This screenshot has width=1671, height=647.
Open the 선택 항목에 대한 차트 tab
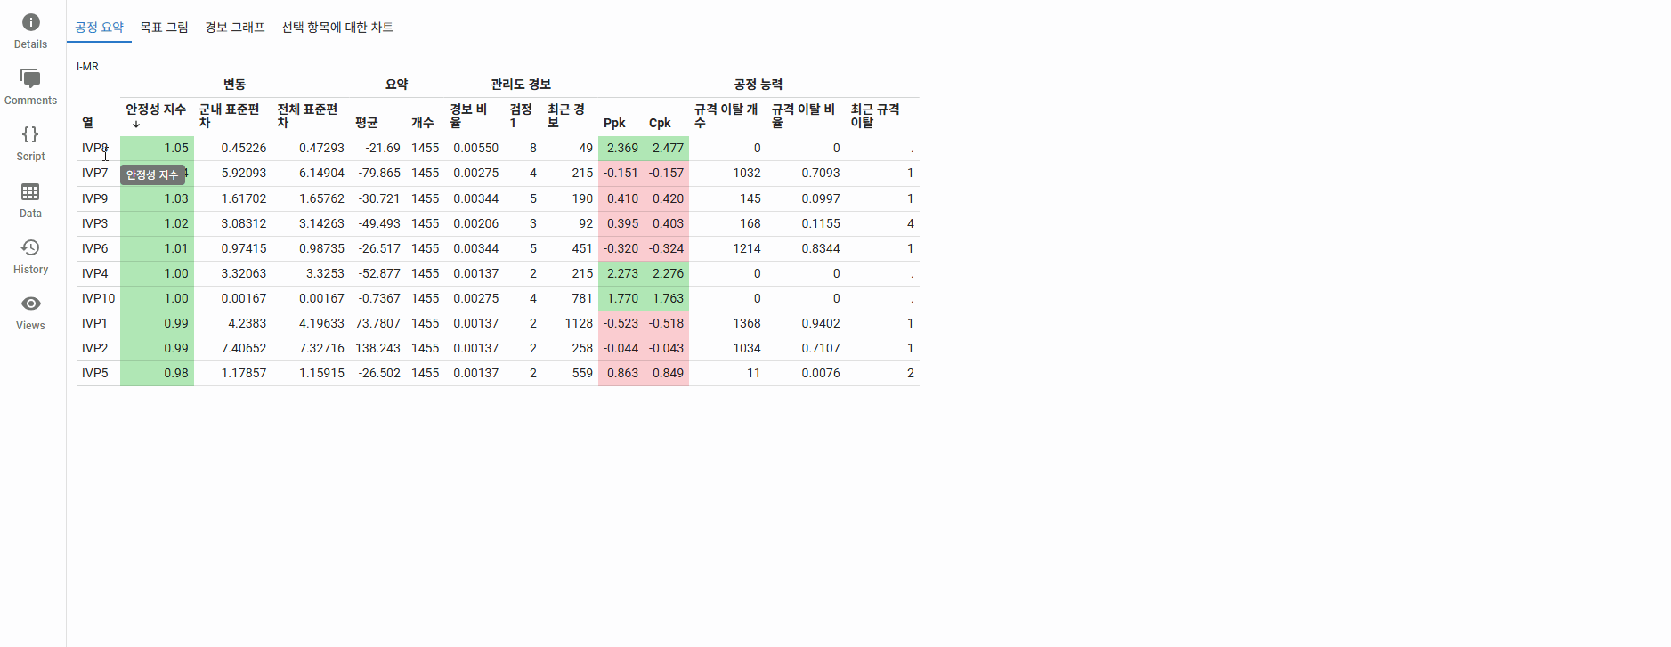337,28
